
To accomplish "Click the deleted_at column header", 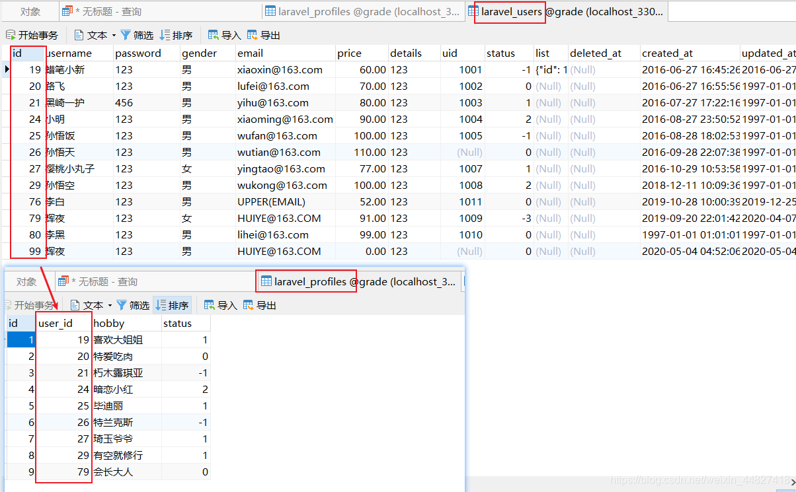I will (x=604, y=53).
